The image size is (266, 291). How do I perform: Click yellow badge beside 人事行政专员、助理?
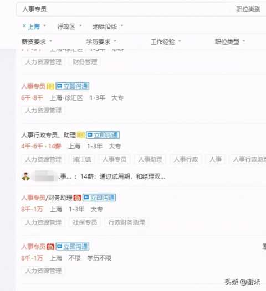81,135
